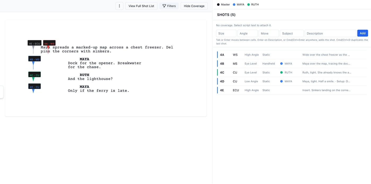The height and width of the screenshot is (184, 371).
Task: Click the SHOTS (5) panel heading
Action: coord(226,15)
